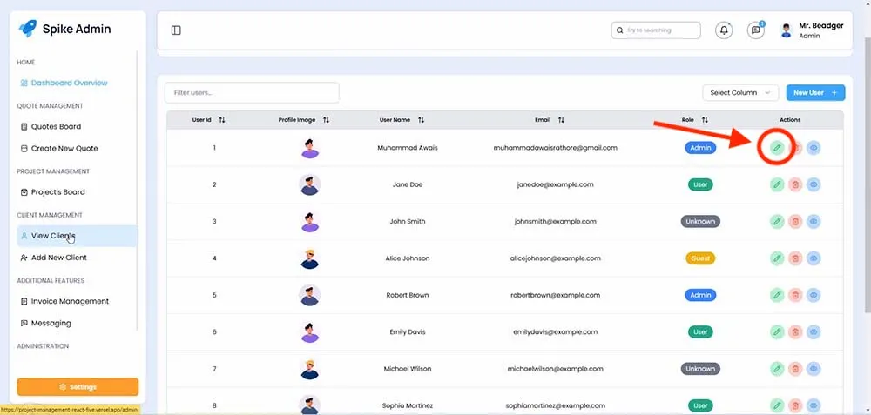Image resolution: width=871 pixels, height=415 pixels.
Task: Edit user John Smith with pencil icon
Action: (777, 221)
